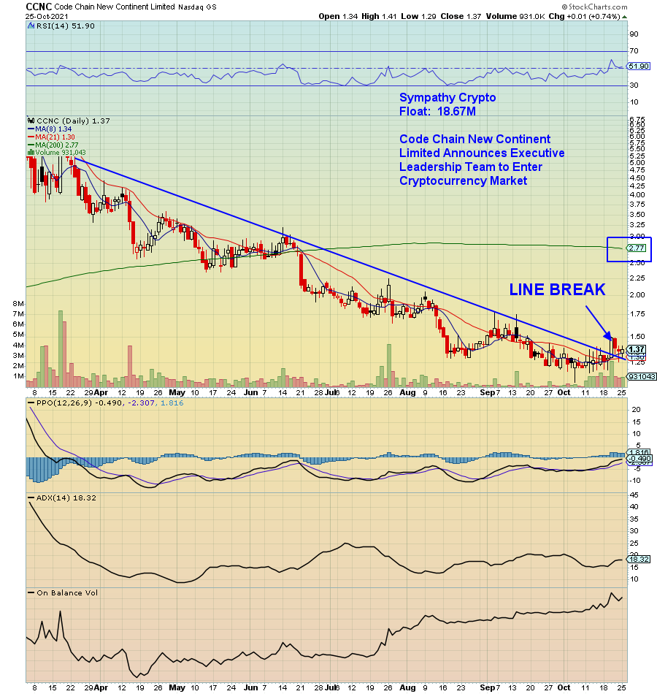Image resolution: width=657 pixels, height=694 pixels.
Task: Click the 18.32 ADX value tag on right axis
Action: point(639,560)
